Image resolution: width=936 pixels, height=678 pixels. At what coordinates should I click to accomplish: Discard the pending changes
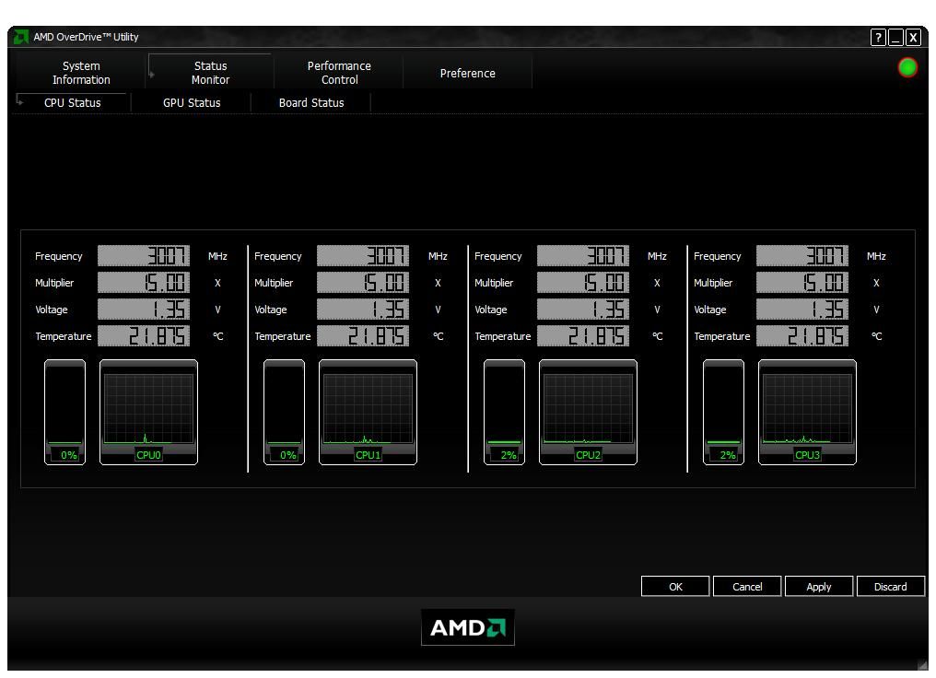890,586
